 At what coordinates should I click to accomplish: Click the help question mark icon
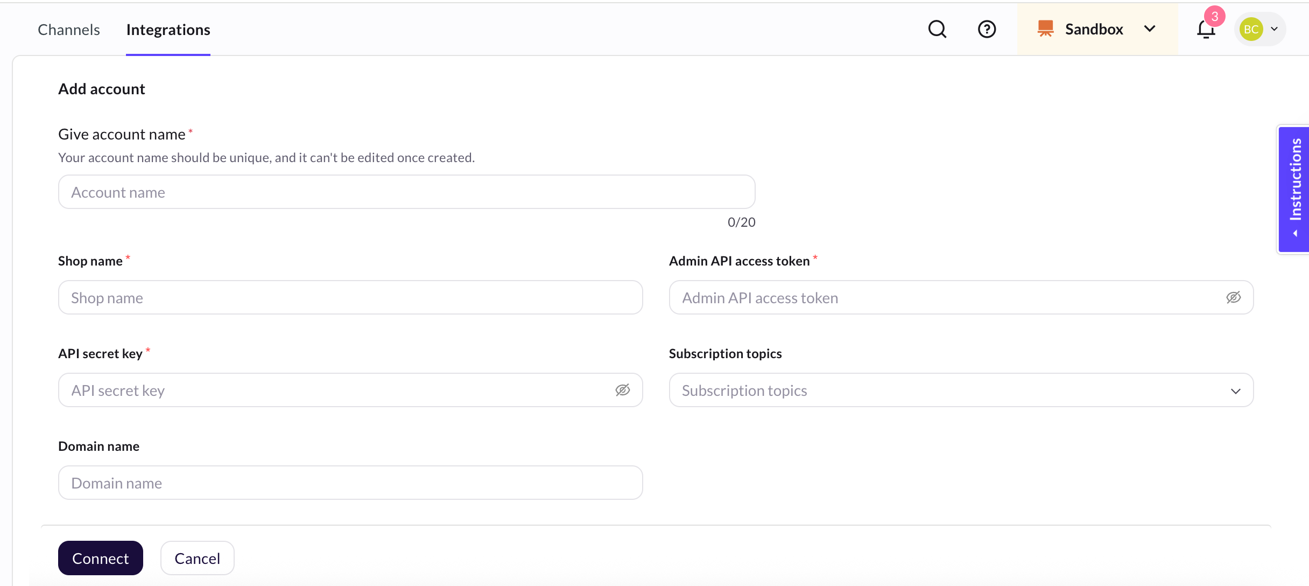987,29
